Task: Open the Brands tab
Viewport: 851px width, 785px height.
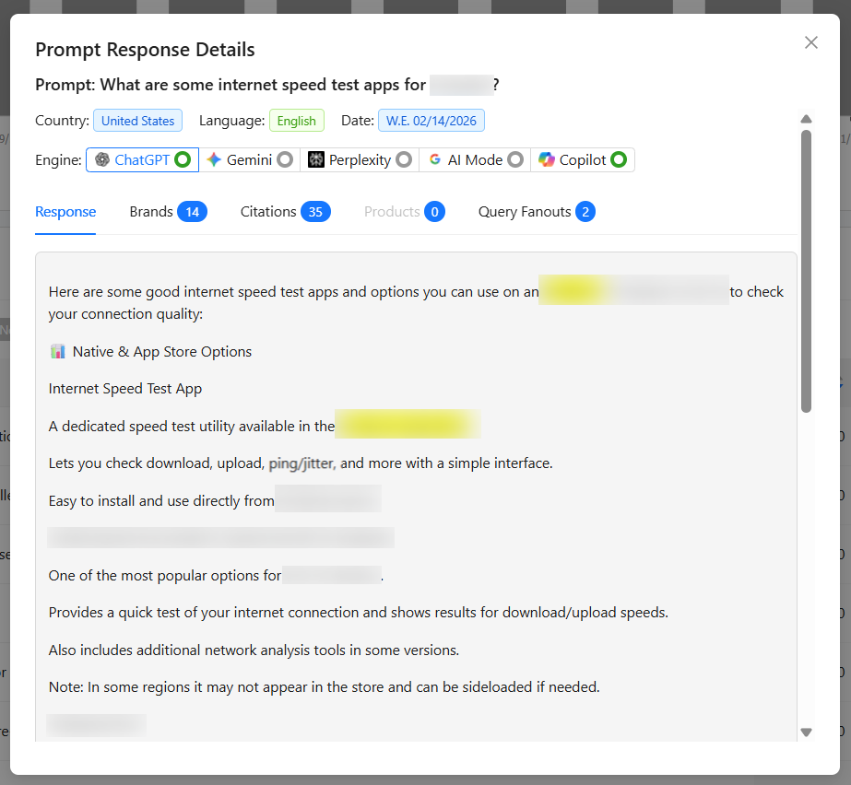Action: (x=168, y=212)
